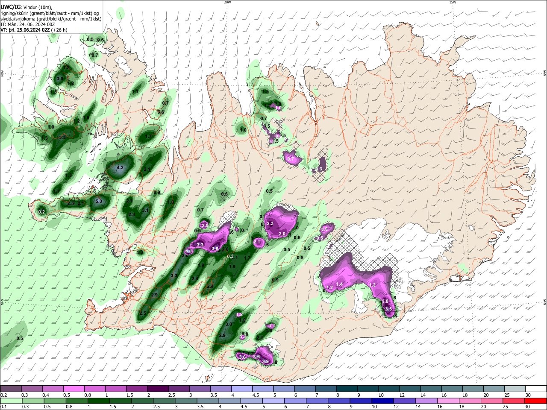
Task: Pick the dull purple swatch starting the top legend
Action: 11,389
